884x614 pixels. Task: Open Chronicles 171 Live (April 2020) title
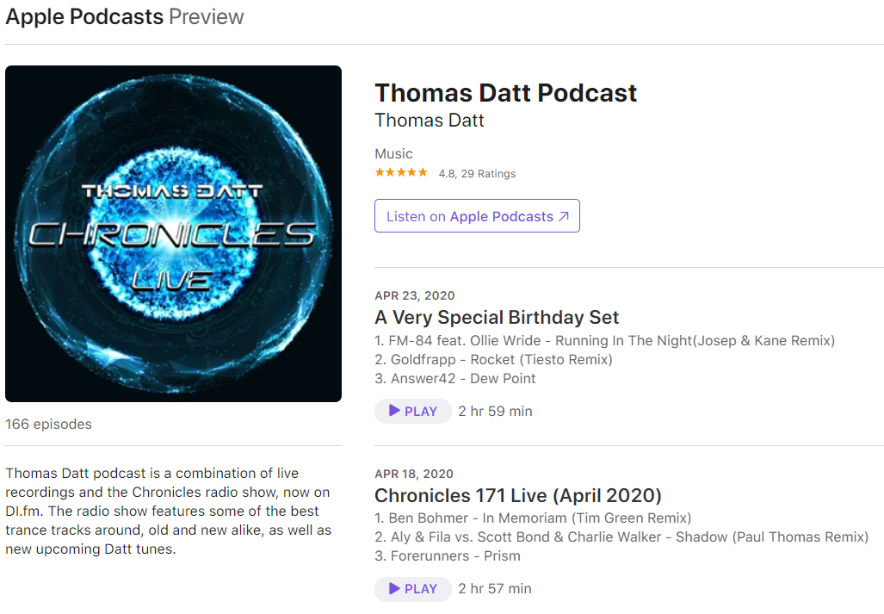517,496
